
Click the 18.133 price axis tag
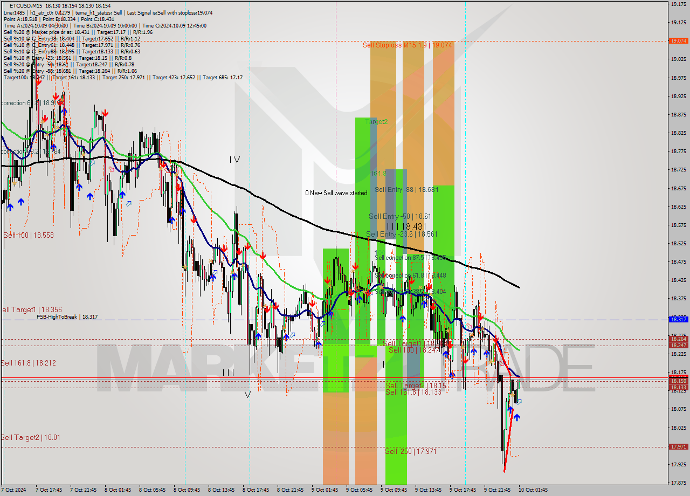click(678, 388)
